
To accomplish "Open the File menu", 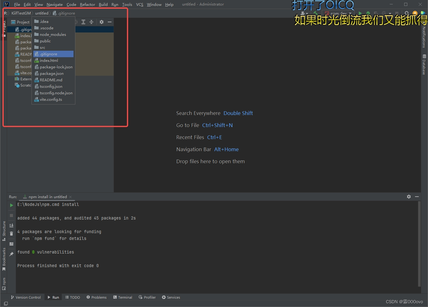I will pyautogui.click(x=17, y=4).
